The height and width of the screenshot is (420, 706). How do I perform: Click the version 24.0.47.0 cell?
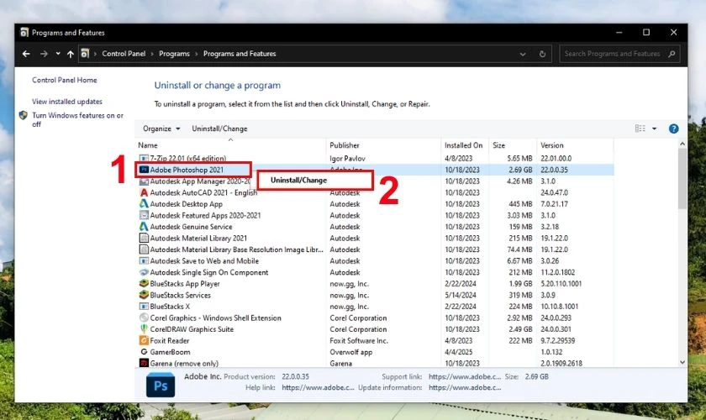[554, 192]
